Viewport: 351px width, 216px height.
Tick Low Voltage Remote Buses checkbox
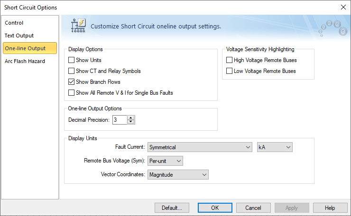[x=230, y=71]
